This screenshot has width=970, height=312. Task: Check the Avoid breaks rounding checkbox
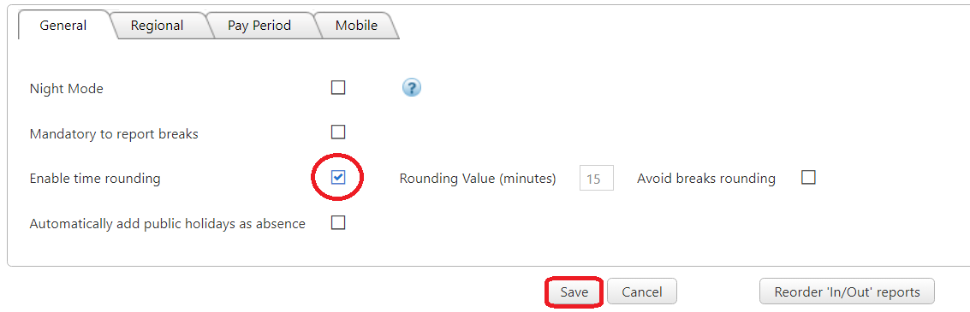(808, 178)
